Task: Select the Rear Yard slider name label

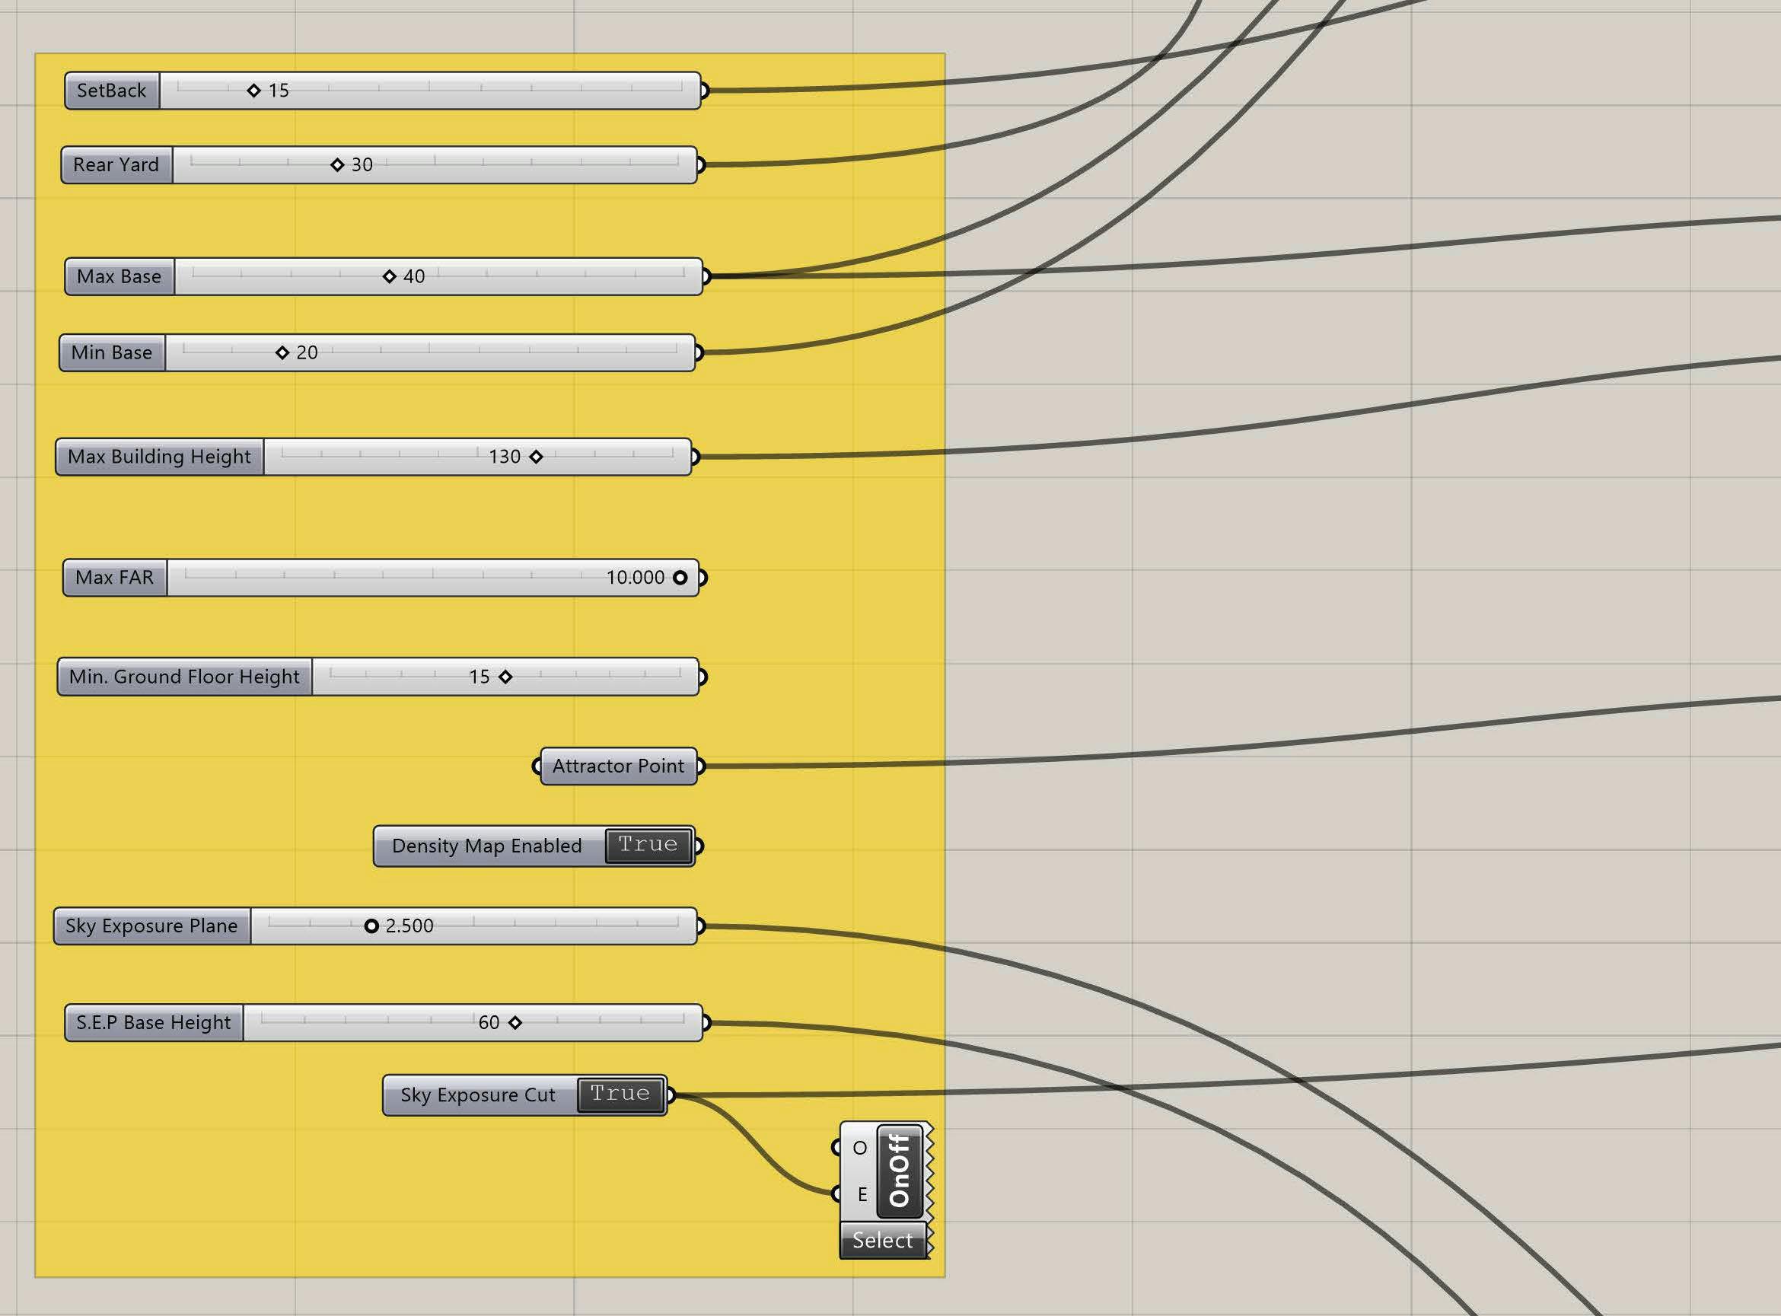Action: point(117,165)
